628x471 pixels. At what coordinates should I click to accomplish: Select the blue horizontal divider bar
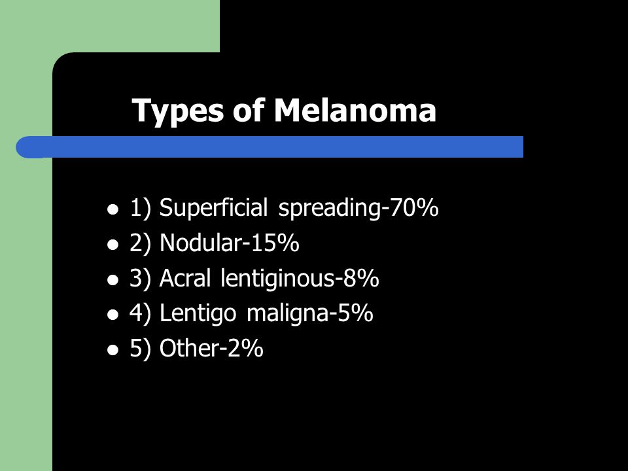[270, 147]
